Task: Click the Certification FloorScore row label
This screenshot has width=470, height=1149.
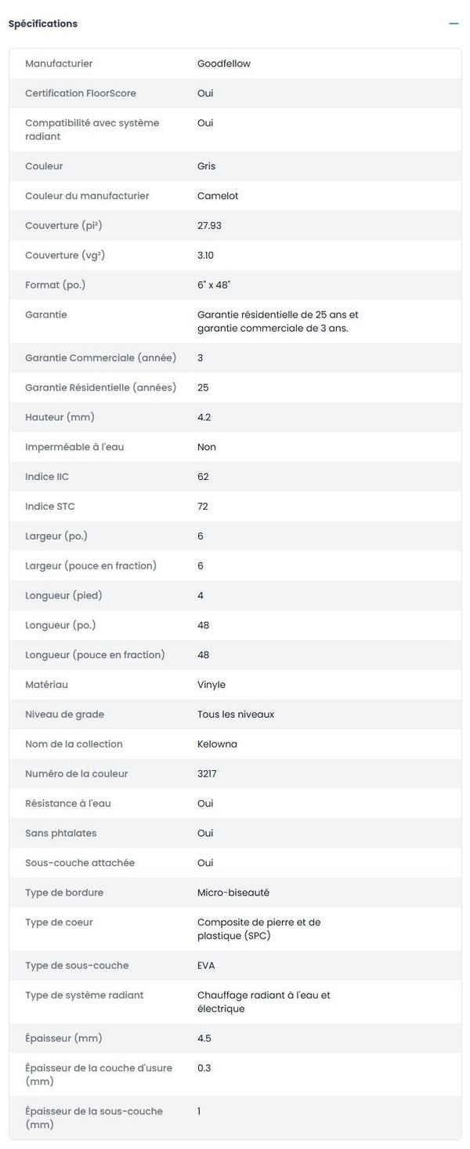Action: pyautogui.click(x=81, y=93)
